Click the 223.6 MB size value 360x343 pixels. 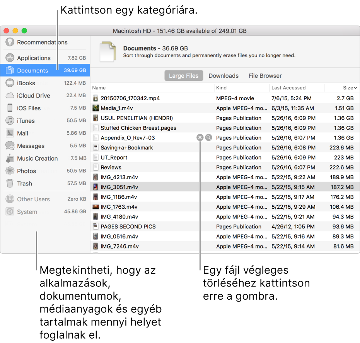tap(341, 147)
